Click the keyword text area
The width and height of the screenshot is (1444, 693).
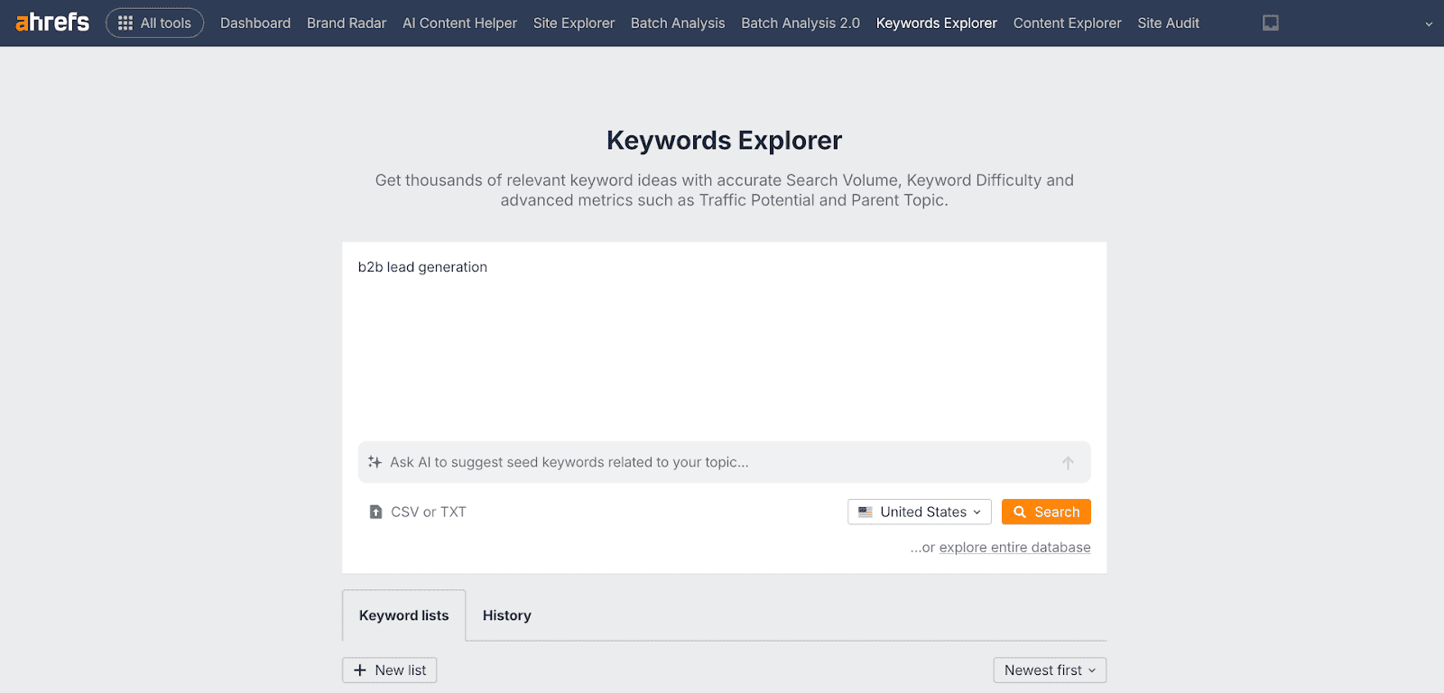(724, 343)
